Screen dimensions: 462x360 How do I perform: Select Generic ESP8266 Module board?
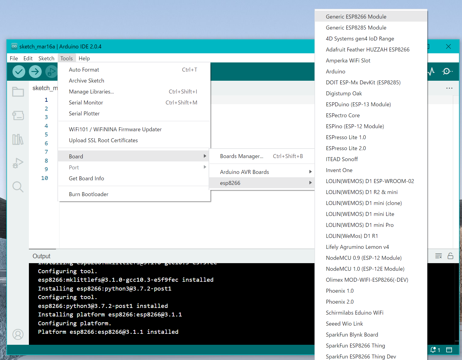click(x=356, y=16)
